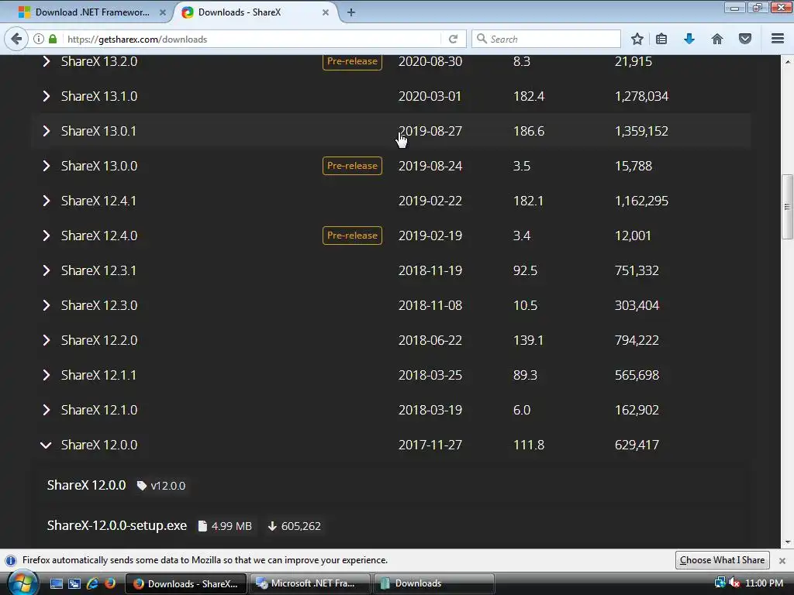The width and height of the screenshot is (794, 595).
Task: Click the Choose What I Share button
Action: [x=722, y=560]
